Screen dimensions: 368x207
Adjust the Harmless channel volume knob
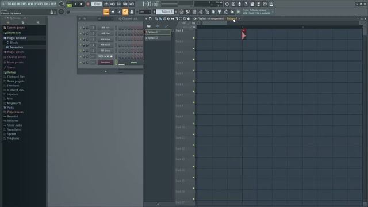pos(87,63)
